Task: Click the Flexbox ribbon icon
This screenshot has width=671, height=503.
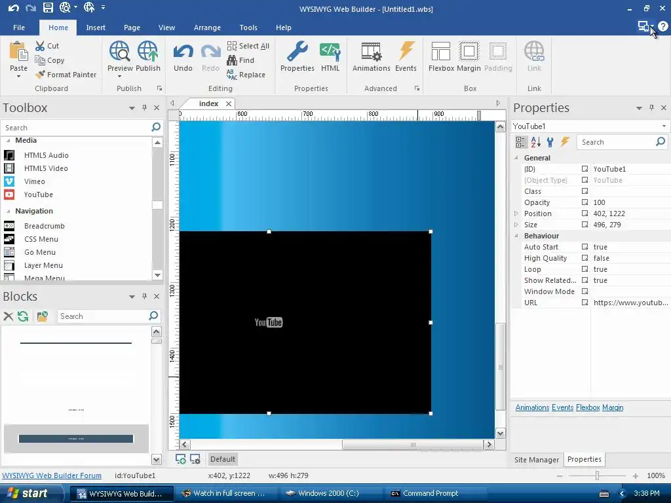Action: pos(441,51)
